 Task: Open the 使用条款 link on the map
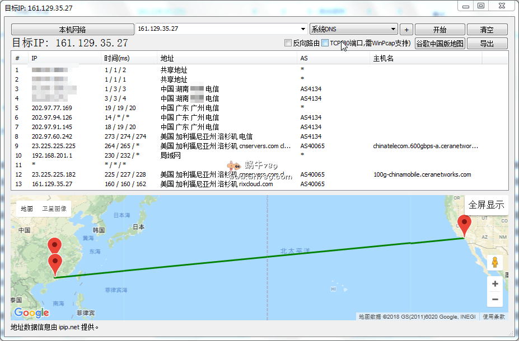(494, 317)
